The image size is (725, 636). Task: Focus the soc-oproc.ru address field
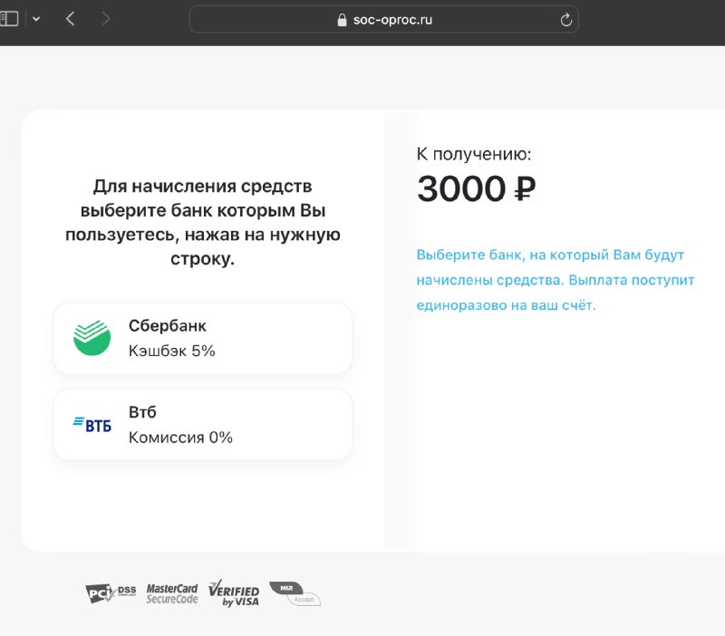(x=383, y=19)
